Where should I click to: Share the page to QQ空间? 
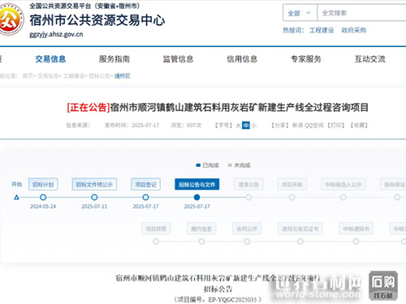[314, 126]
